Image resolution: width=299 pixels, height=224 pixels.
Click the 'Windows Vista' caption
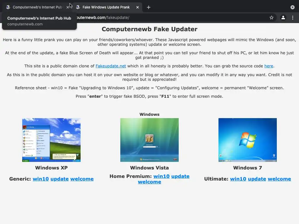[x=149, y=168]
